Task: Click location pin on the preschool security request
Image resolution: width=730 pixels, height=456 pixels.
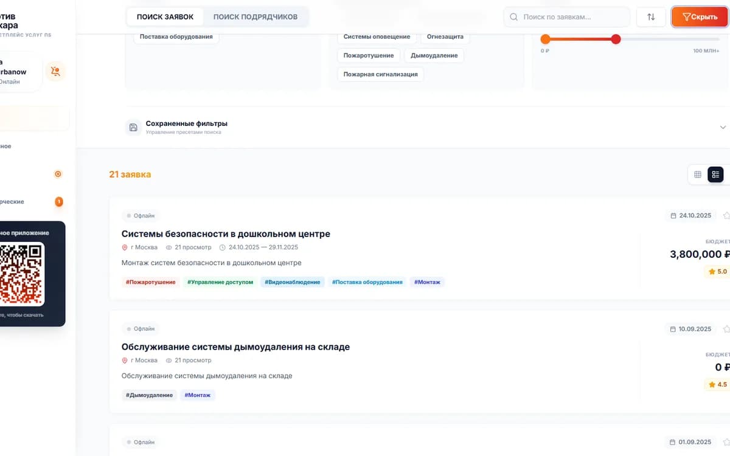Action: pyautogui.click(x=125, y=247)
